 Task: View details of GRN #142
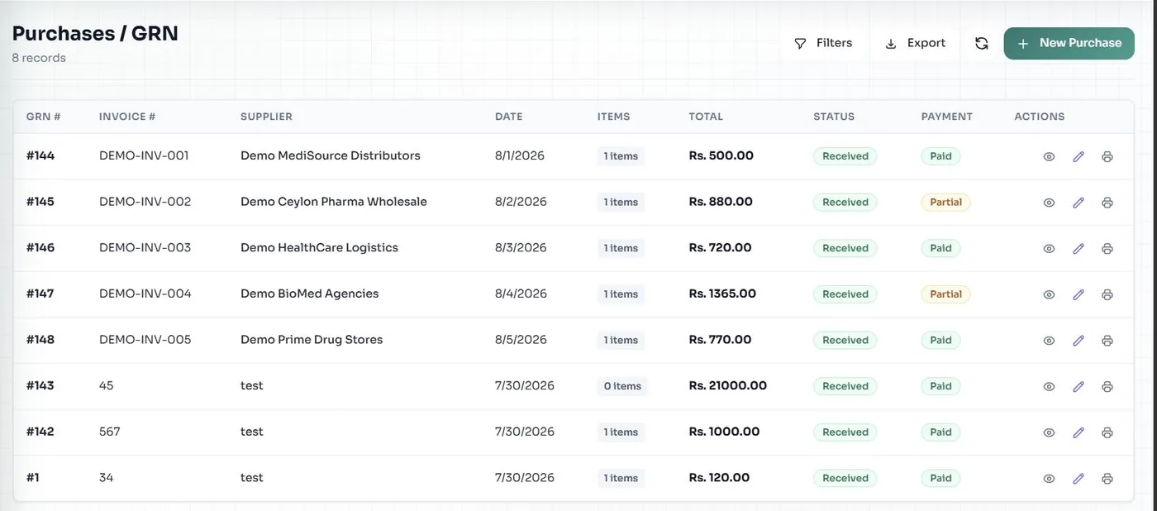pyautogui.click(x=1049, y=432)
